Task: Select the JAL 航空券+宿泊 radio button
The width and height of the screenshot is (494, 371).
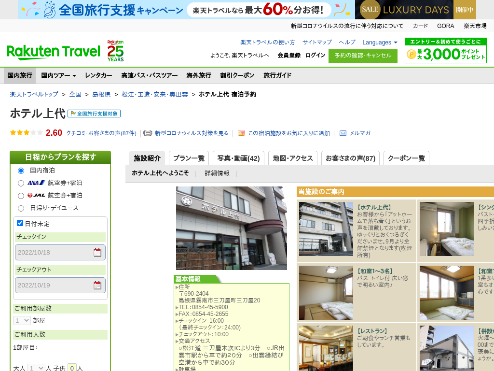Action: pyautogui.click(x=21, y=196)
